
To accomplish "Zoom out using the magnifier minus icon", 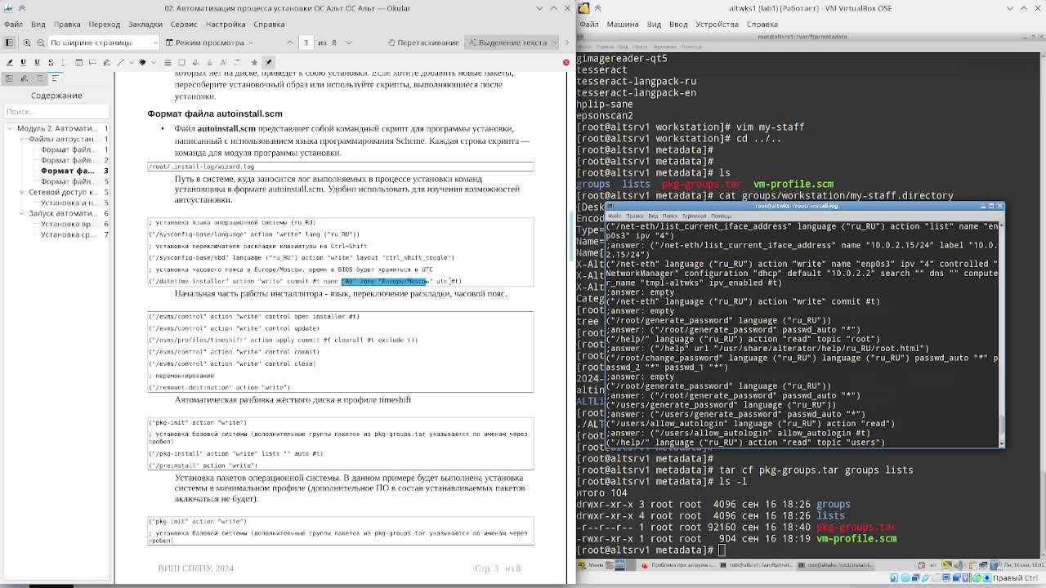I will [x=40, y=42].
